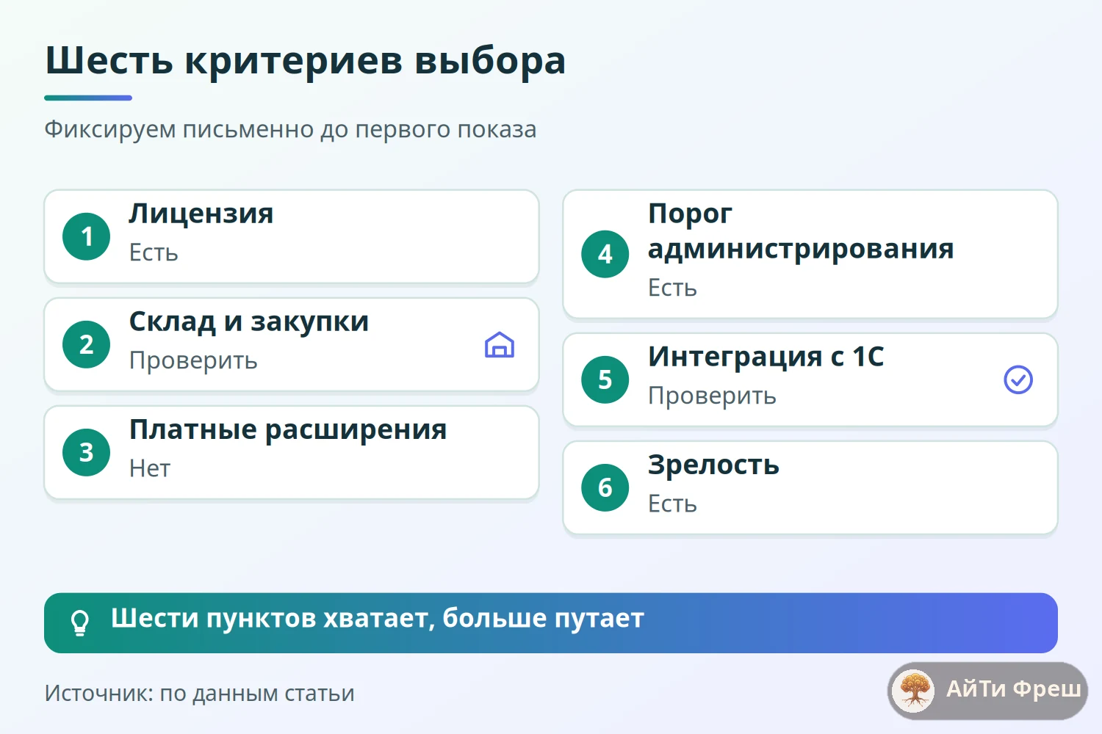Click the Платные расширения title
The image size is (1102, 734).
(x=288, y=429)
